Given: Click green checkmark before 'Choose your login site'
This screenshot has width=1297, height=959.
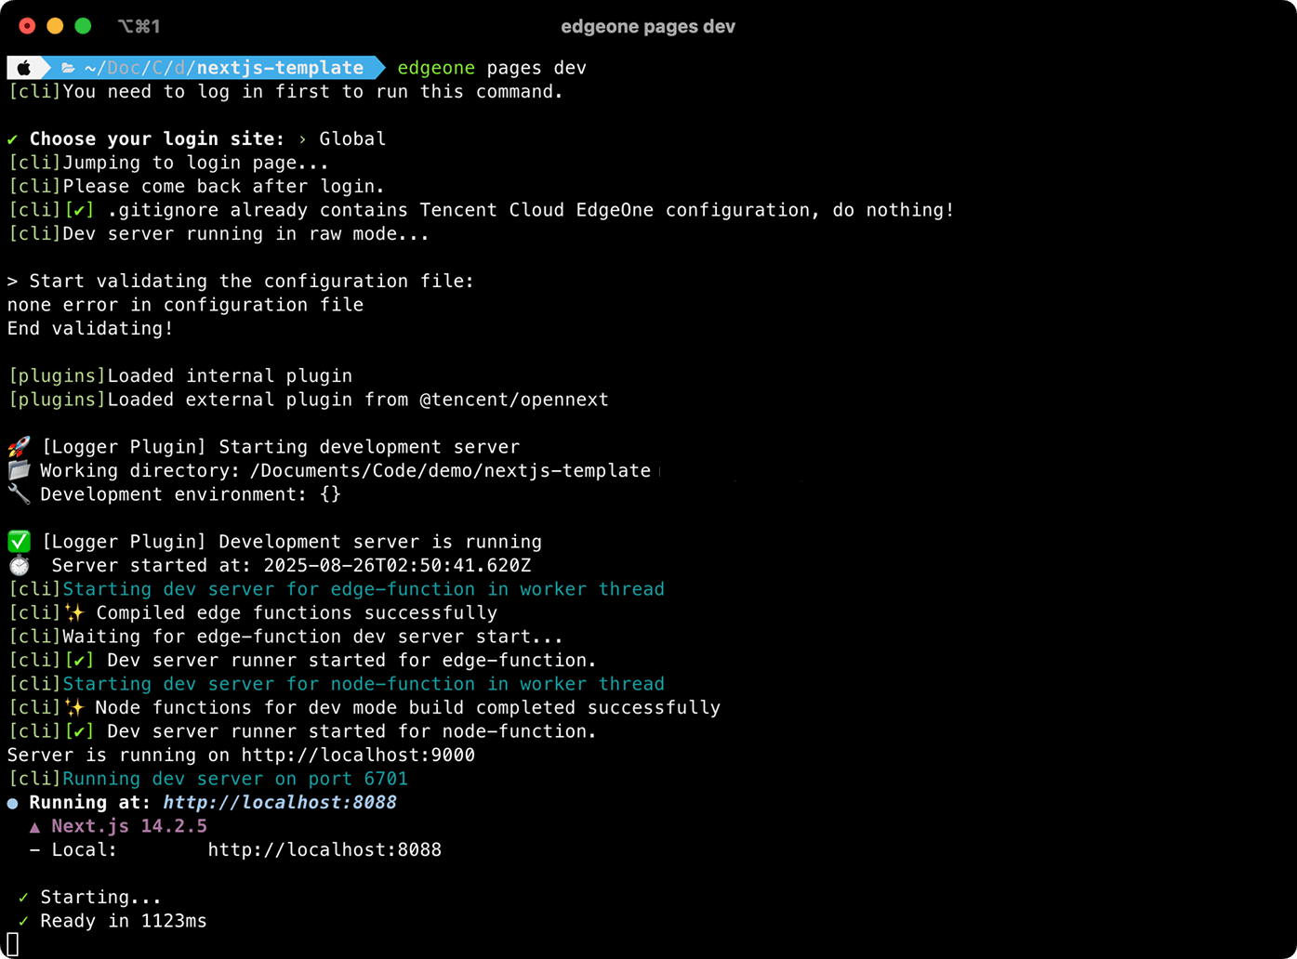Looking at the screenshot, I should 12,139.
